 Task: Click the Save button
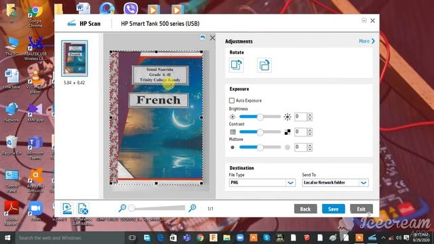point(333,209)
